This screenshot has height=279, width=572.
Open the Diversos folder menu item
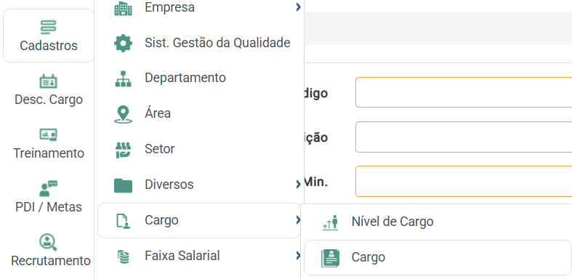199,185
